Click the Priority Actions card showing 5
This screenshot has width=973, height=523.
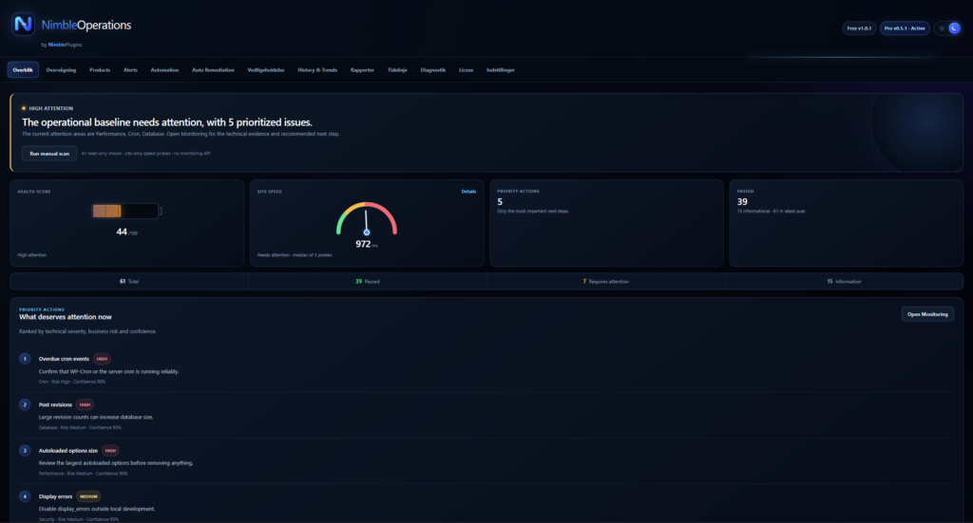(606, 223)
